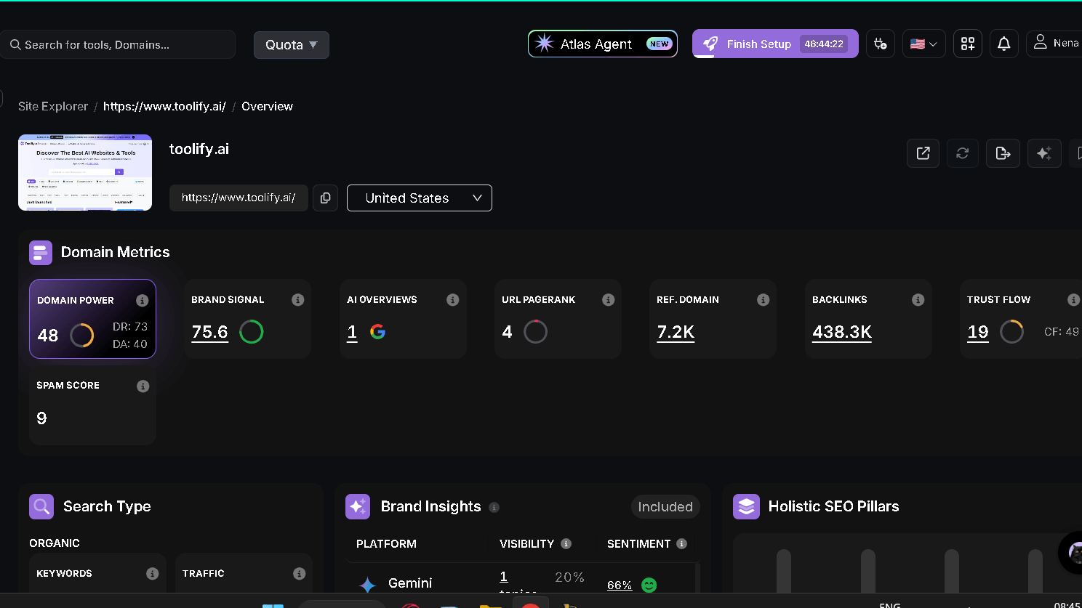
Task: Click the Search Type section icon
Action: pyautogui.click(x=41, y=506)
